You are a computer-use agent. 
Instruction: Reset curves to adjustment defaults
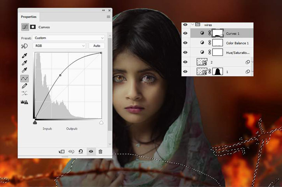point(81,151)
